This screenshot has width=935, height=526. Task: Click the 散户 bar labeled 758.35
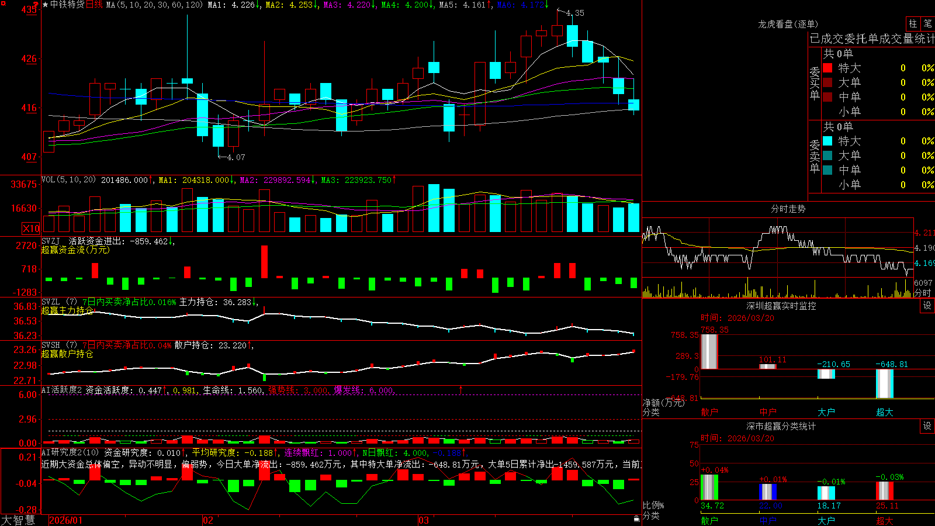pos(709,351)
